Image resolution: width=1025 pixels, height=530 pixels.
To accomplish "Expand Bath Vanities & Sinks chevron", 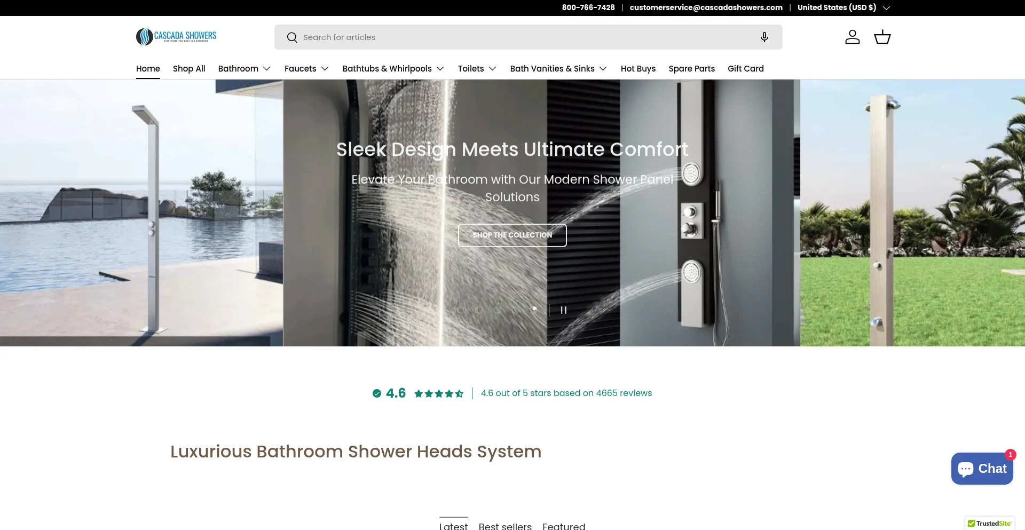I will click(603, 68).
